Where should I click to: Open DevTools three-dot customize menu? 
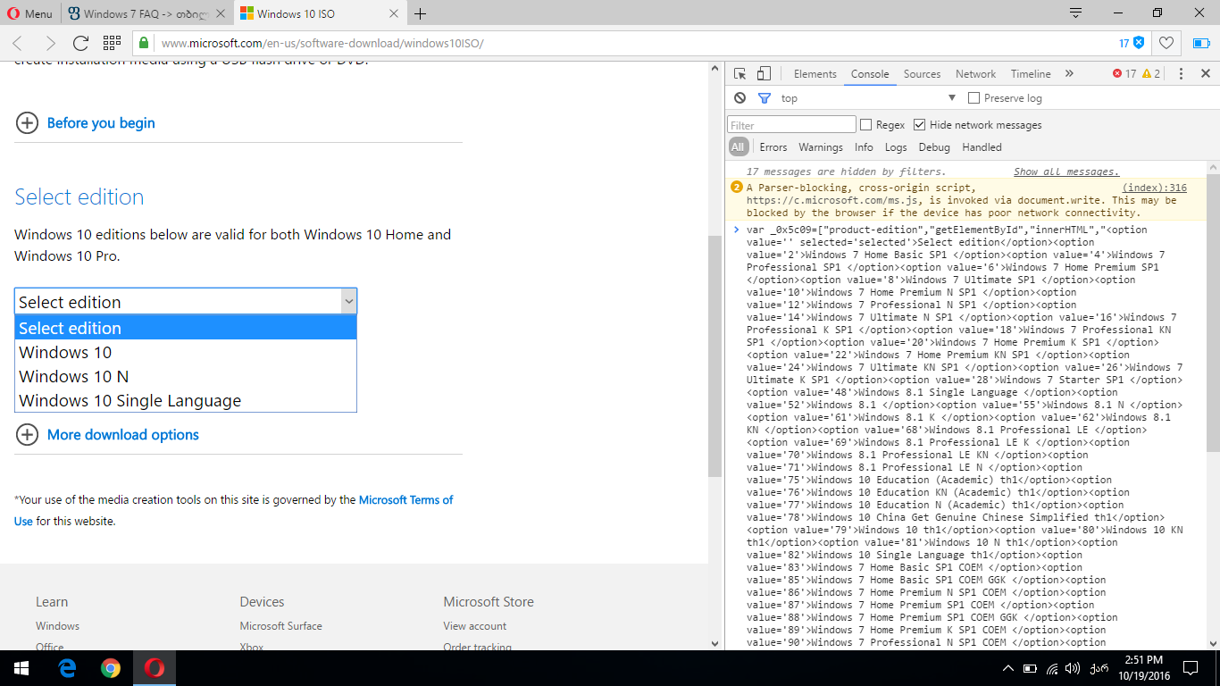pos(1181,74)
